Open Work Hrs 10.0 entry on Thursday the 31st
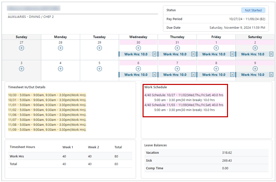276x182 pixels. point(175,54)
